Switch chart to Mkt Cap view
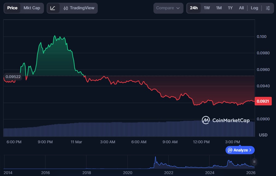 (x=32, y=8)
